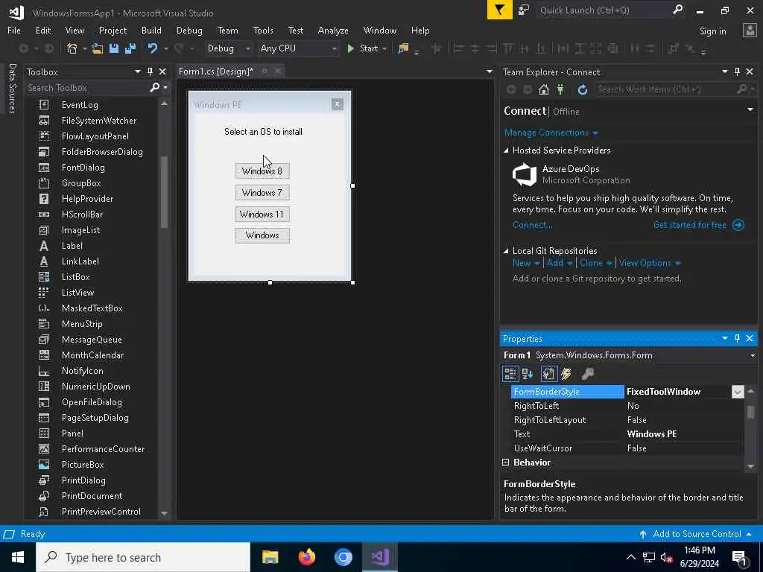Click the Select an OS to install label
Viewport: 763px width, 572px height.
pyautogui.click(x=263, y=132)
